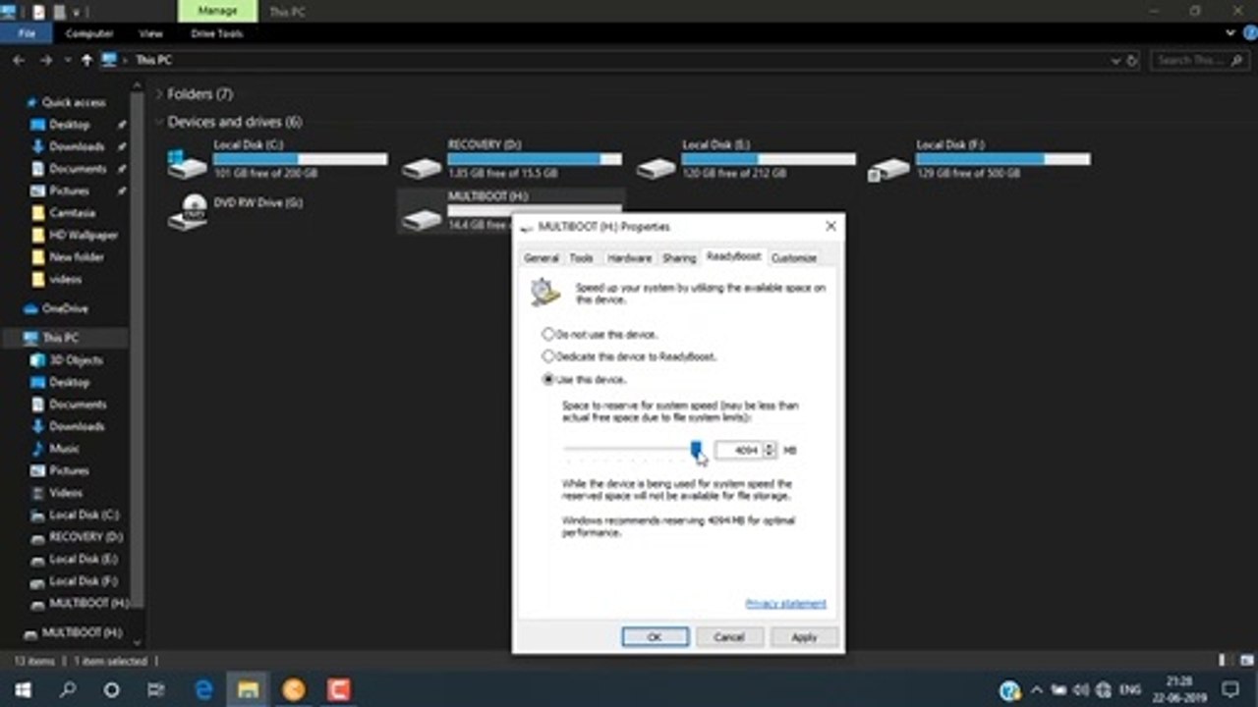Image resolution: width=1258 pixels, height=707 pixels.
Task: Go up one folder level arrow
Action: [86, 60]
